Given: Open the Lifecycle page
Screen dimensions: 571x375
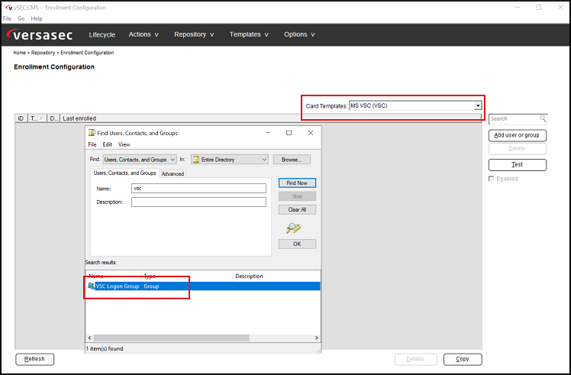Looking at the screenshot, I should (x=102, y=34).
